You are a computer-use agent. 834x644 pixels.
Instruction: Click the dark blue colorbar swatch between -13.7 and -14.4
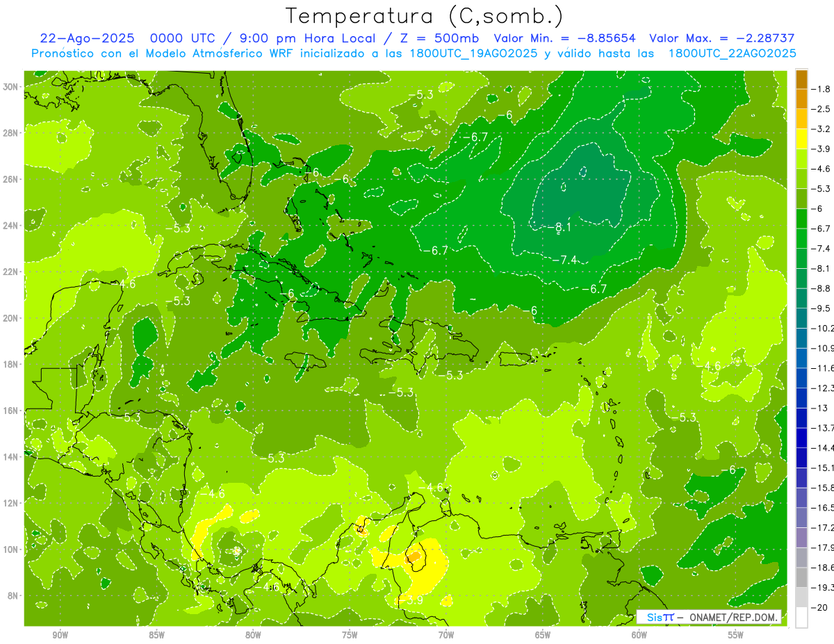tap(801, 438)
